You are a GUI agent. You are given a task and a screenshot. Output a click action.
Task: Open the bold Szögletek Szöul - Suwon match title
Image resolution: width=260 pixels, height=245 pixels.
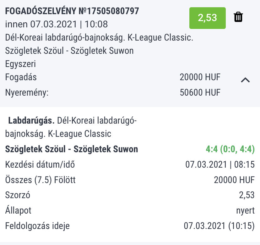click(72, 149)
